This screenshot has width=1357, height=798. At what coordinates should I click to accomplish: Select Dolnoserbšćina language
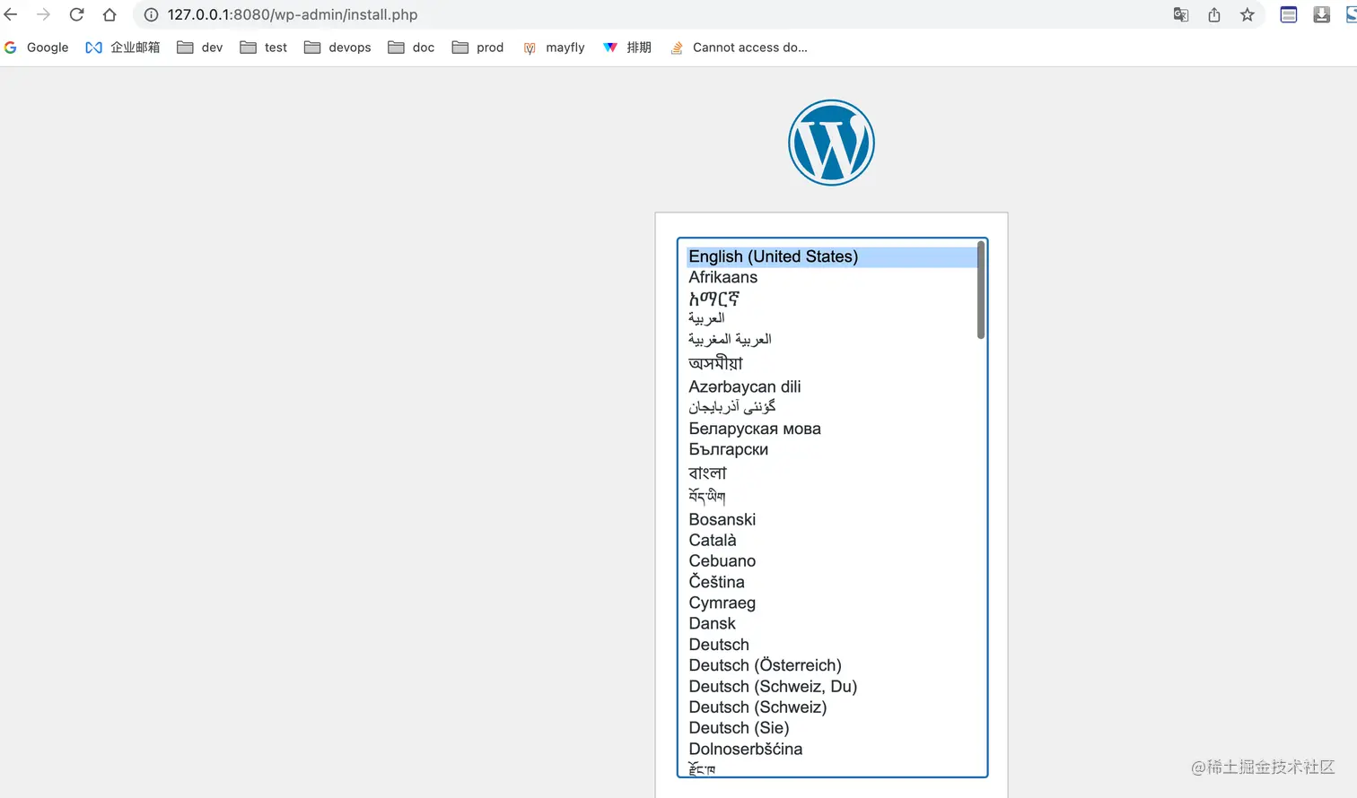point(831,749)
